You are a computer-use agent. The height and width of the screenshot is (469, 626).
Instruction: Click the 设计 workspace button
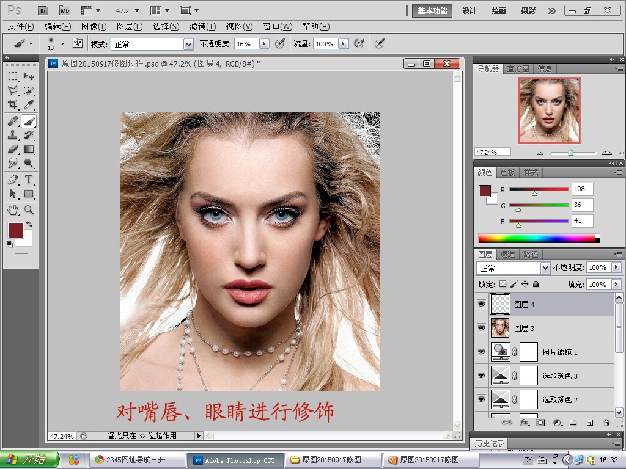(x=469, y=11)
